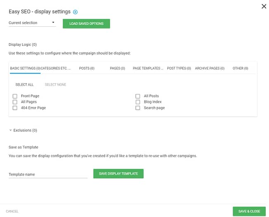Switch to the Posts tab
This screenshot has height=217, width=269.
tap(87, 68)
